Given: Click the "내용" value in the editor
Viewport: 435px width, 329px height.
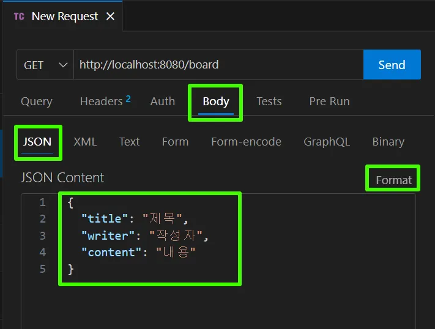Looking at the screenshot, I should [176, 252].
